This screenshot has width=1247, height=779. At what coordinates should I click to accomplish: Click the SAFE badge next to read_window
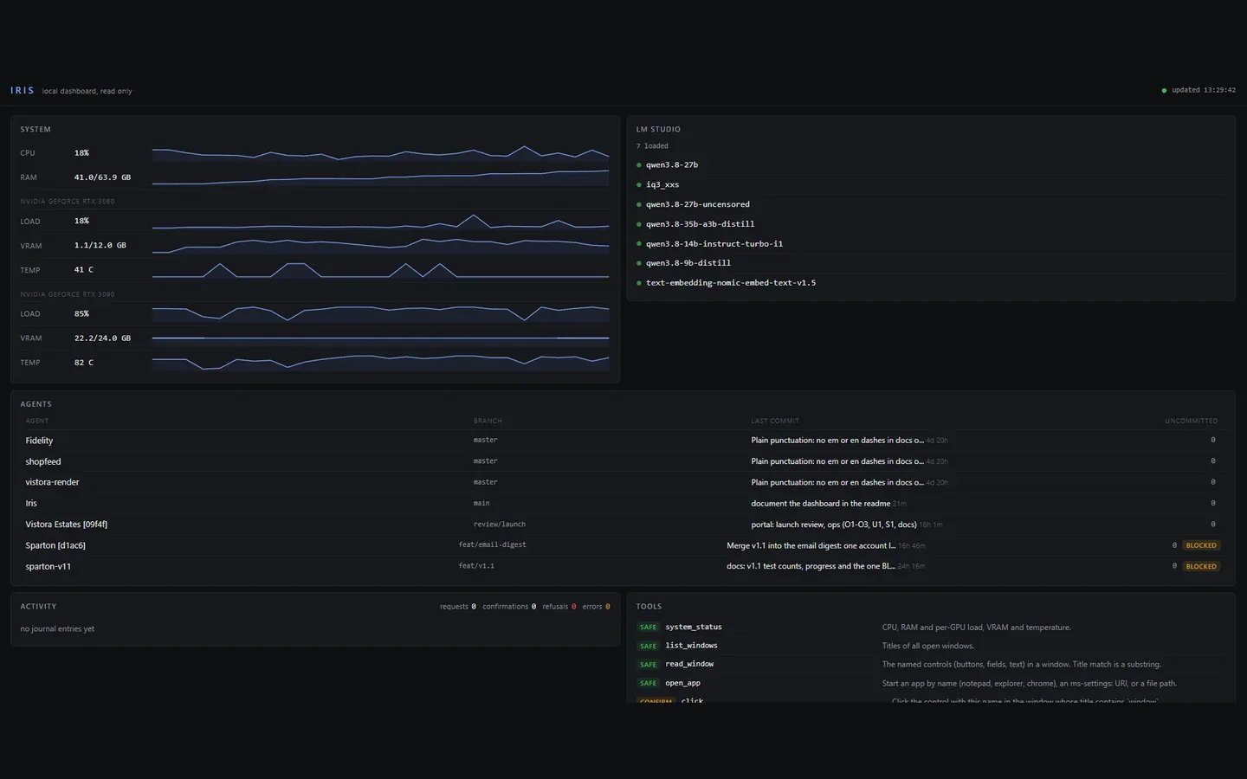pyautogui.click(x=648, y=664)
